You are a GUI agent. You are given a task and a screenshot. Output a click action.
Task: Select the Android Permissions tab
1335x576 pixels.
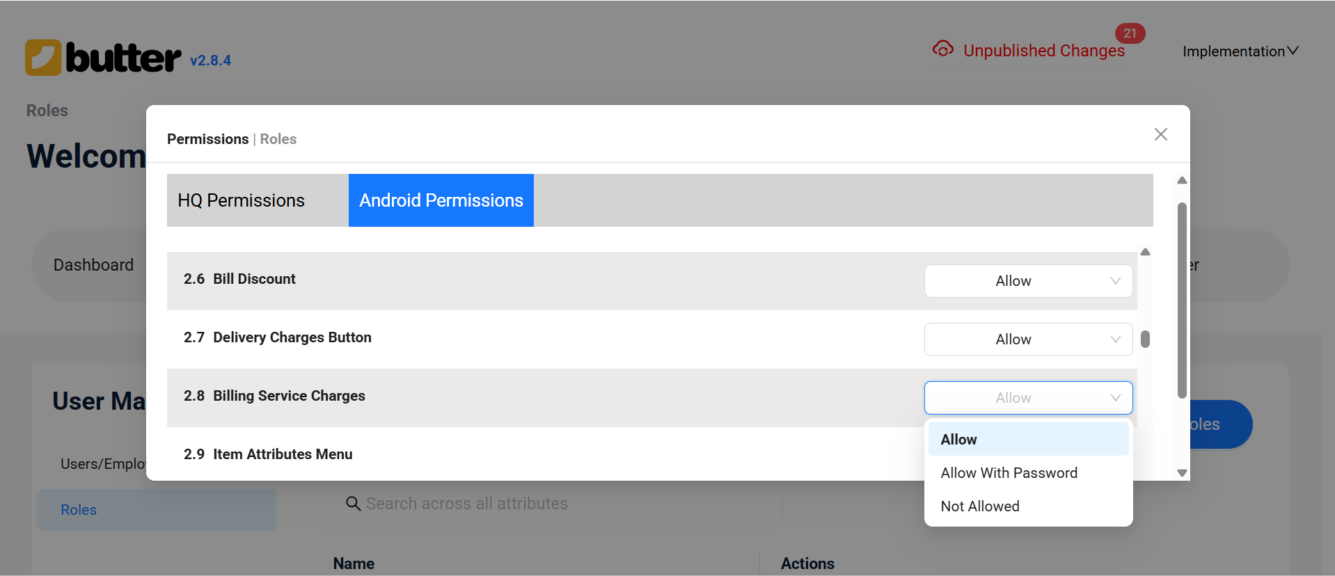pos(441,200)
